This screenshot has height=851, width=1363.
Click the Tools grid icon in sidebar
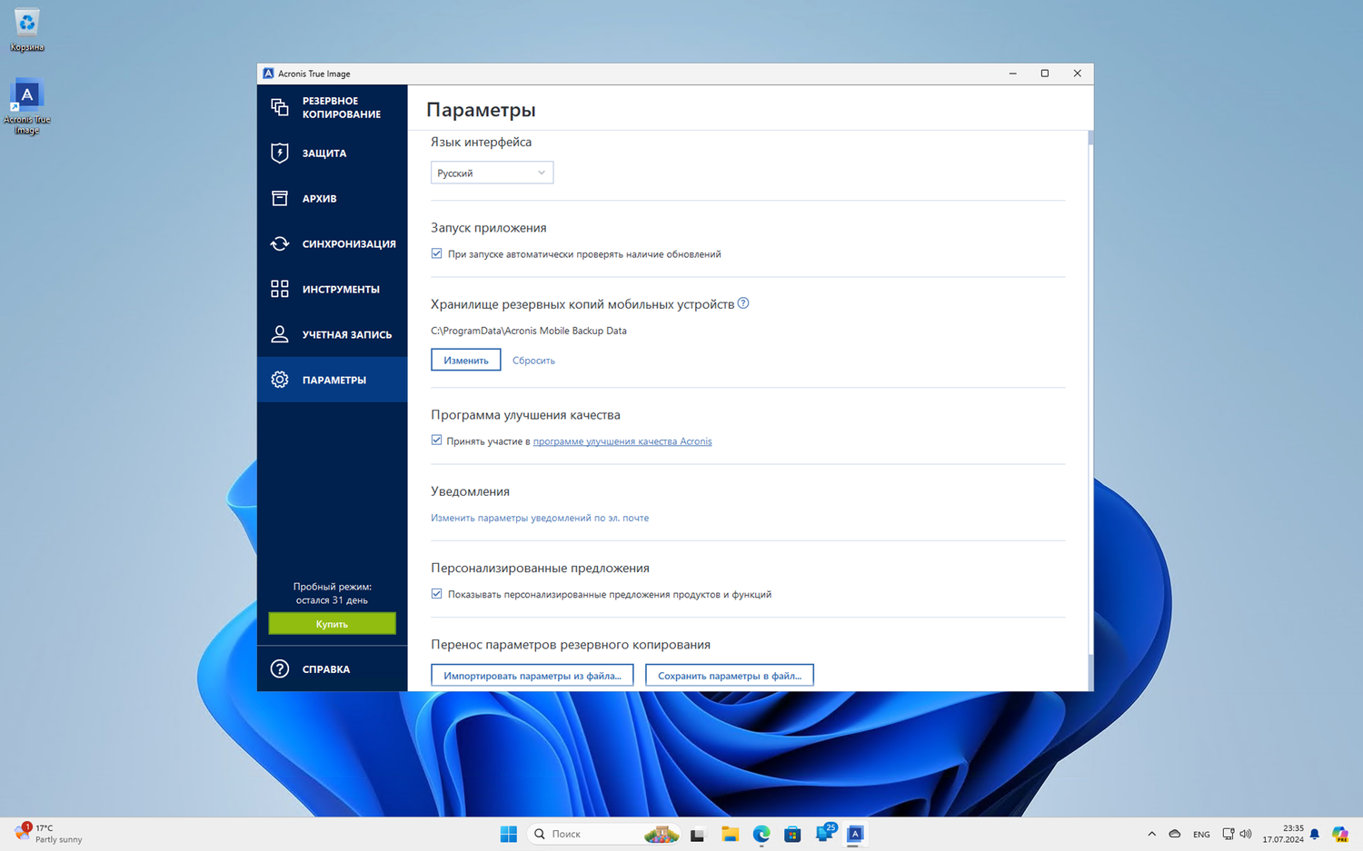tap(279, 289)
